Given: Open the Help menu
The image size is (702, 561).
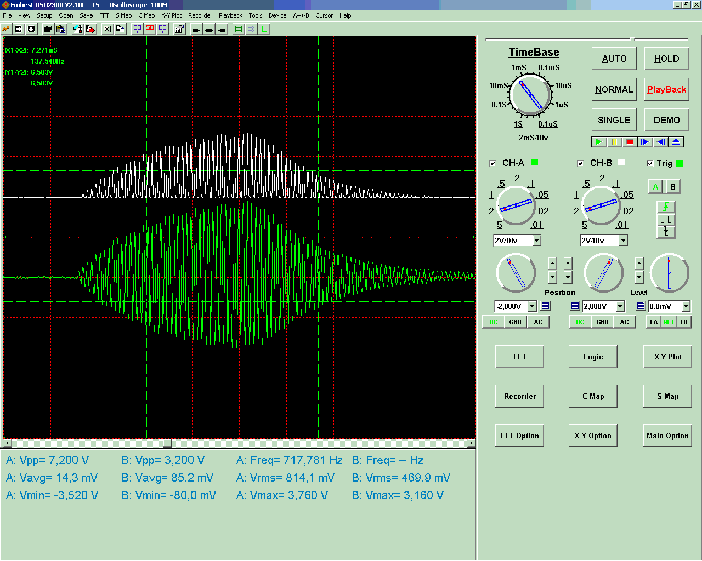Looking at the screenshot, I should tap(345, 15).
